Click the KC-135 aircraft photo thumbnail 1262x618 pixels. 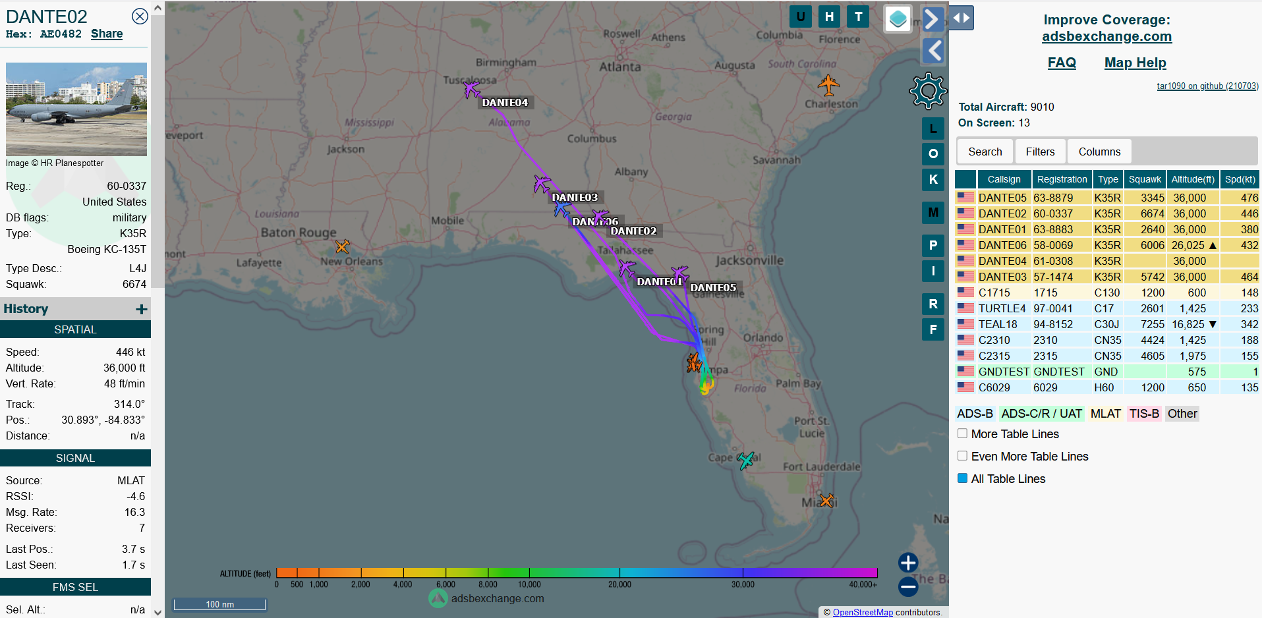[x=76, y=109]
